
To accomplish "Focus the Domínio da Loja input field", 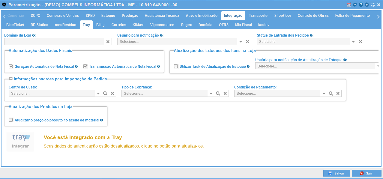I will coord(54,42).
